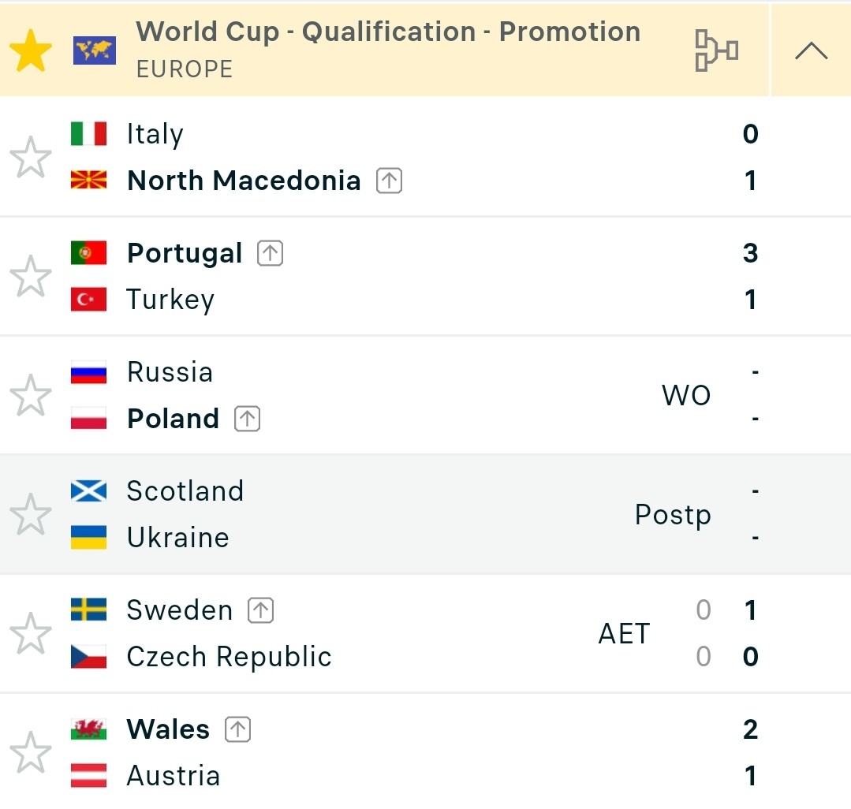
Task: Favorite the Wales vs Austria match
Action: pos(31,752)
